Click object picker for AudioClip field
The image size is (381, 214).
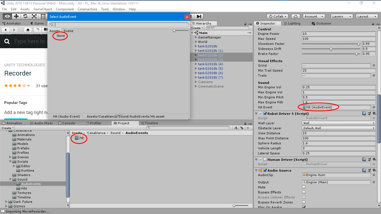point(374,175)
